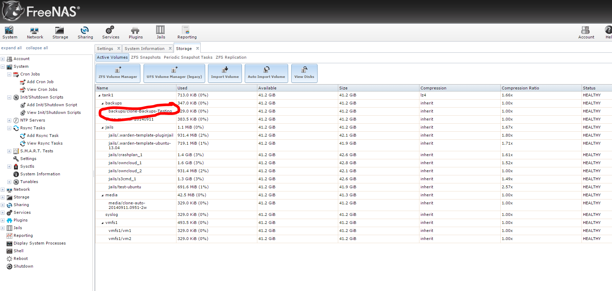The width and height of the screenshot is (612, 291).
Task: Select View Init/Shutdown Scripts in sidebar
Action: 54,112
